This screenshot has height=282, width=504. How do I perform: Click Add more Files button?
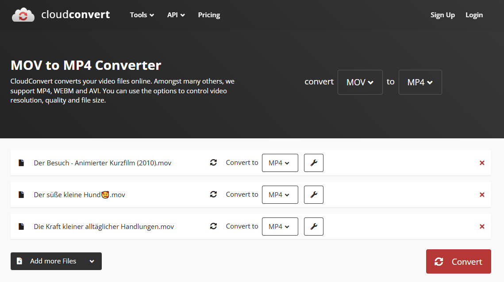pos(53,261)
